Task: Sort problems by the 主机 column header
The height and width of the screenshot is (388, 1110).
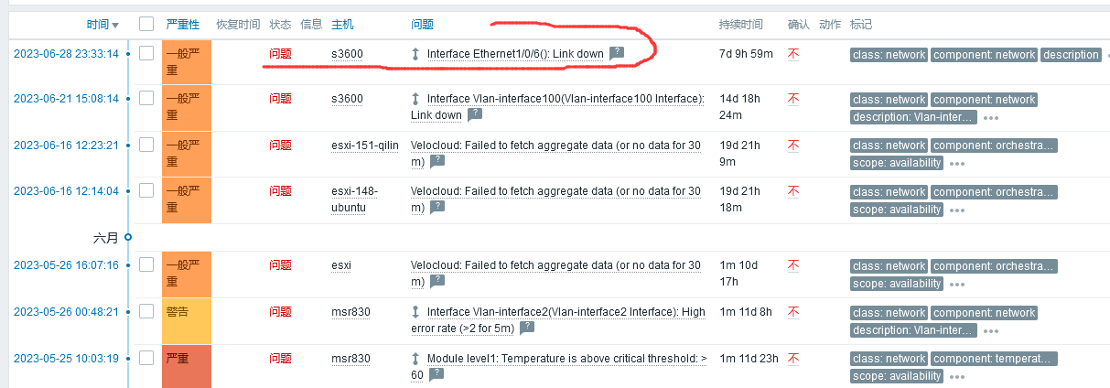Action: click(x=343, y=24)
